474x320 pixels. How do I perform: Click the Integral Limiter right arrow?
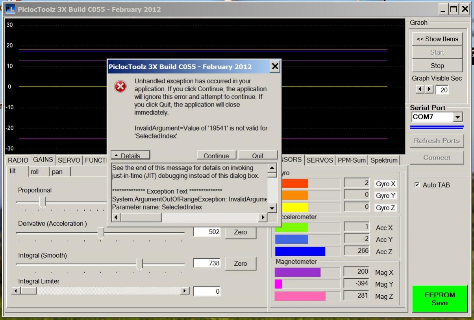(184, 291)
